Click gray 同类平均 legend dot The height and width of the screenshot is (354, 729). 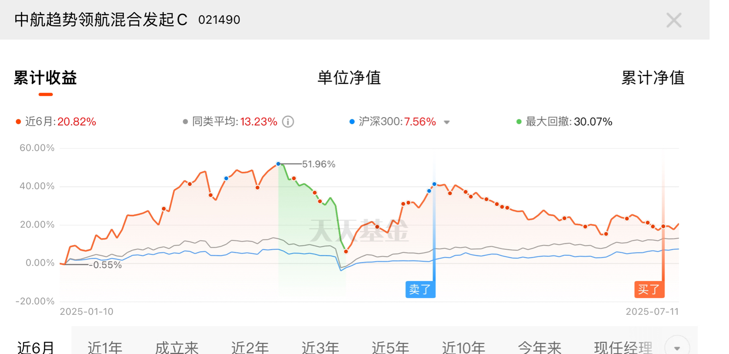(185, 122)
